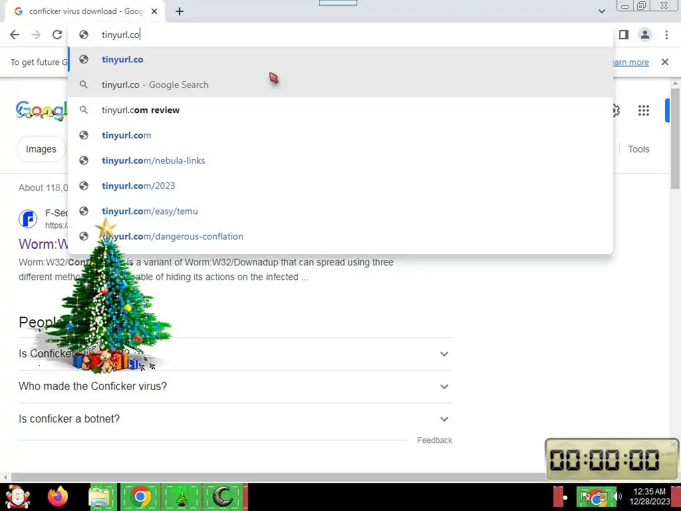Viewport: 681px width, 511px height.
Task: Send Feedback on People also ask
Action: pos(434,440)
